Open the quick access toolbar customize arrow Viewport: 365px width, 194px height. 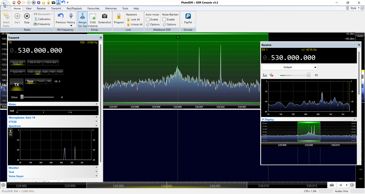(x=68, y=3)
